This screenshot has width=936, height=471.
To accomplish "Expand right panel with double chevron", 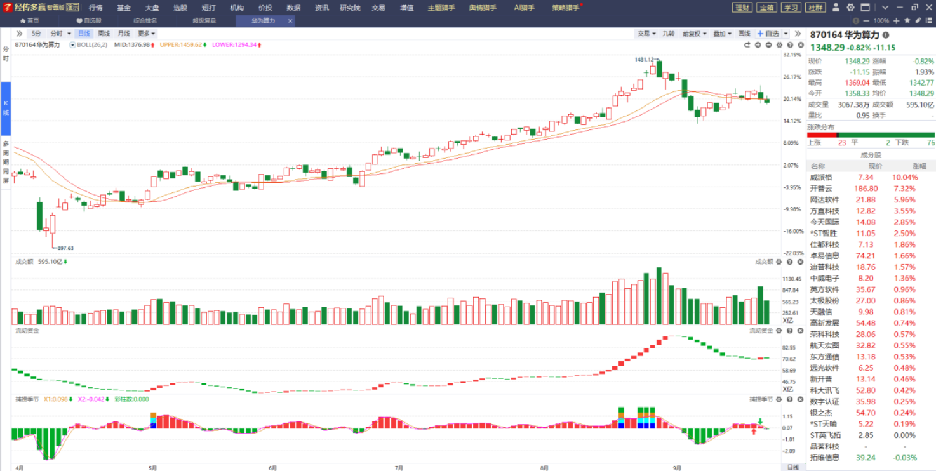I will click(x=798, y=33).
